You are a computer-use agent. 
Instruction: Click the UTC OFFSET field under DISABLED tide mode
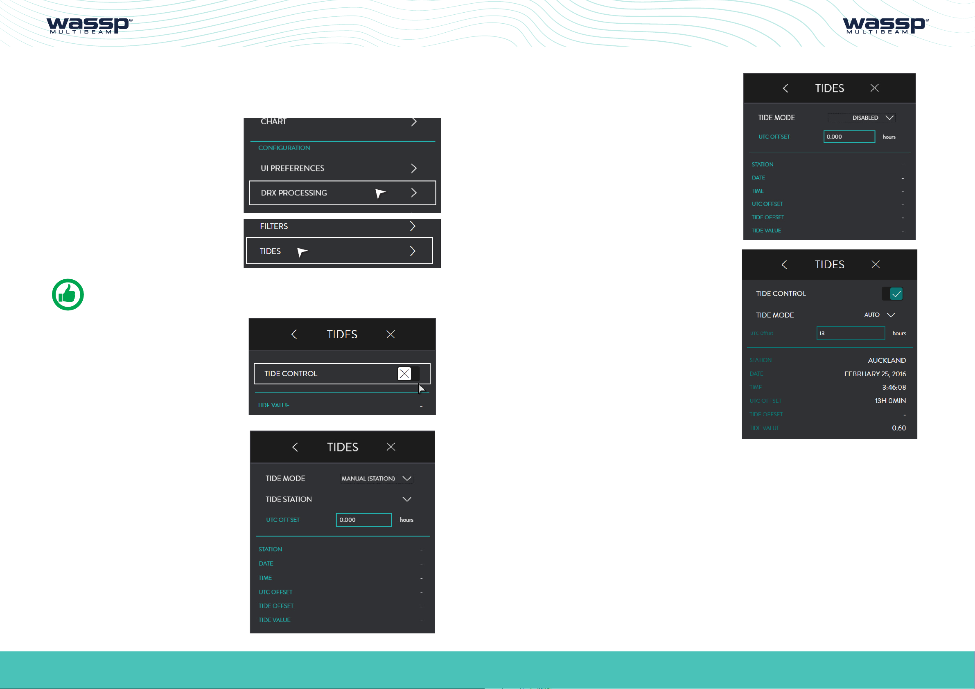(849, 137)
